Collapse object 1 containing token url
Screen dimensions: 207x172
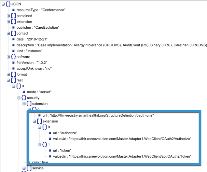[x=40, y=145]
